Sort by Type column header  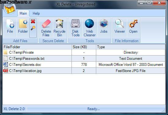click(x=130, y=47)
